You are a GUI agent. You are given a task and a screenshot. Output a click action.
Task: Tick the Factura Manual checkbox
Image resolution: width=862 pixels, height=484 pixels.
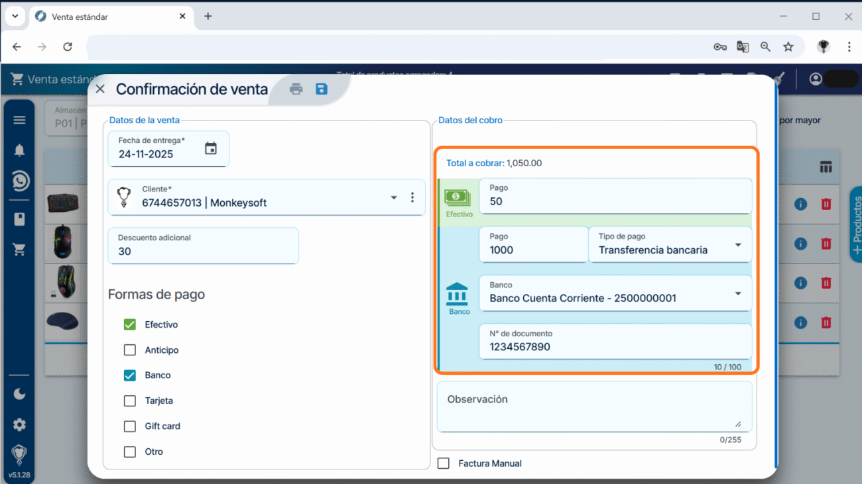click(444, 463)
